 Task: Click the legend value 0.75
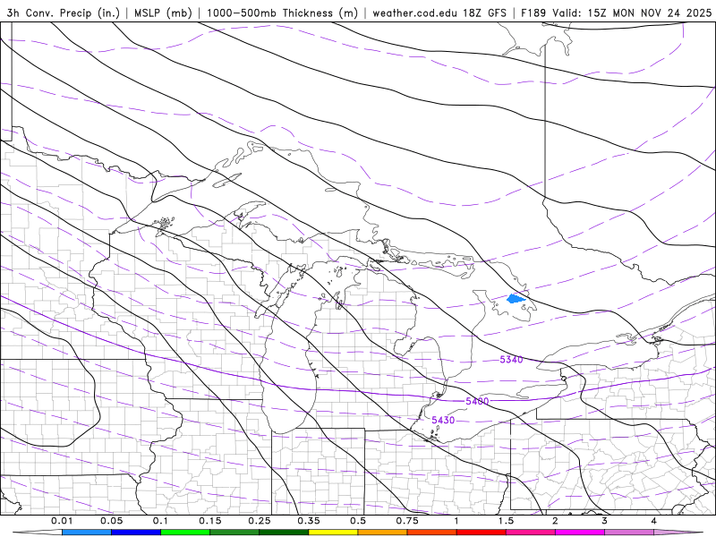407,521
